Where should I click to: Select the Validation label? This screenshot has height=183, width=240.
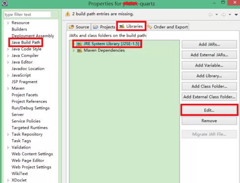click(x=21, y=148)
